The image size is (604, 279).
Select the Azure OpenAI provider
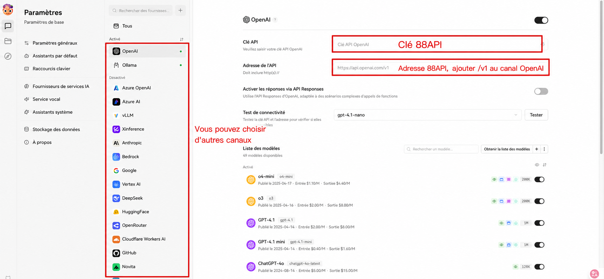point(147,88)
